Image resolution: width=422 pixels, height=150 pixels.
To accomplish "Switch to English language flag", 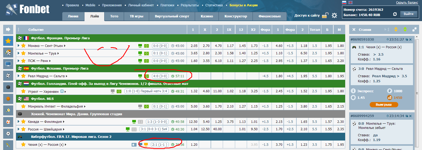I will [350, 2].
